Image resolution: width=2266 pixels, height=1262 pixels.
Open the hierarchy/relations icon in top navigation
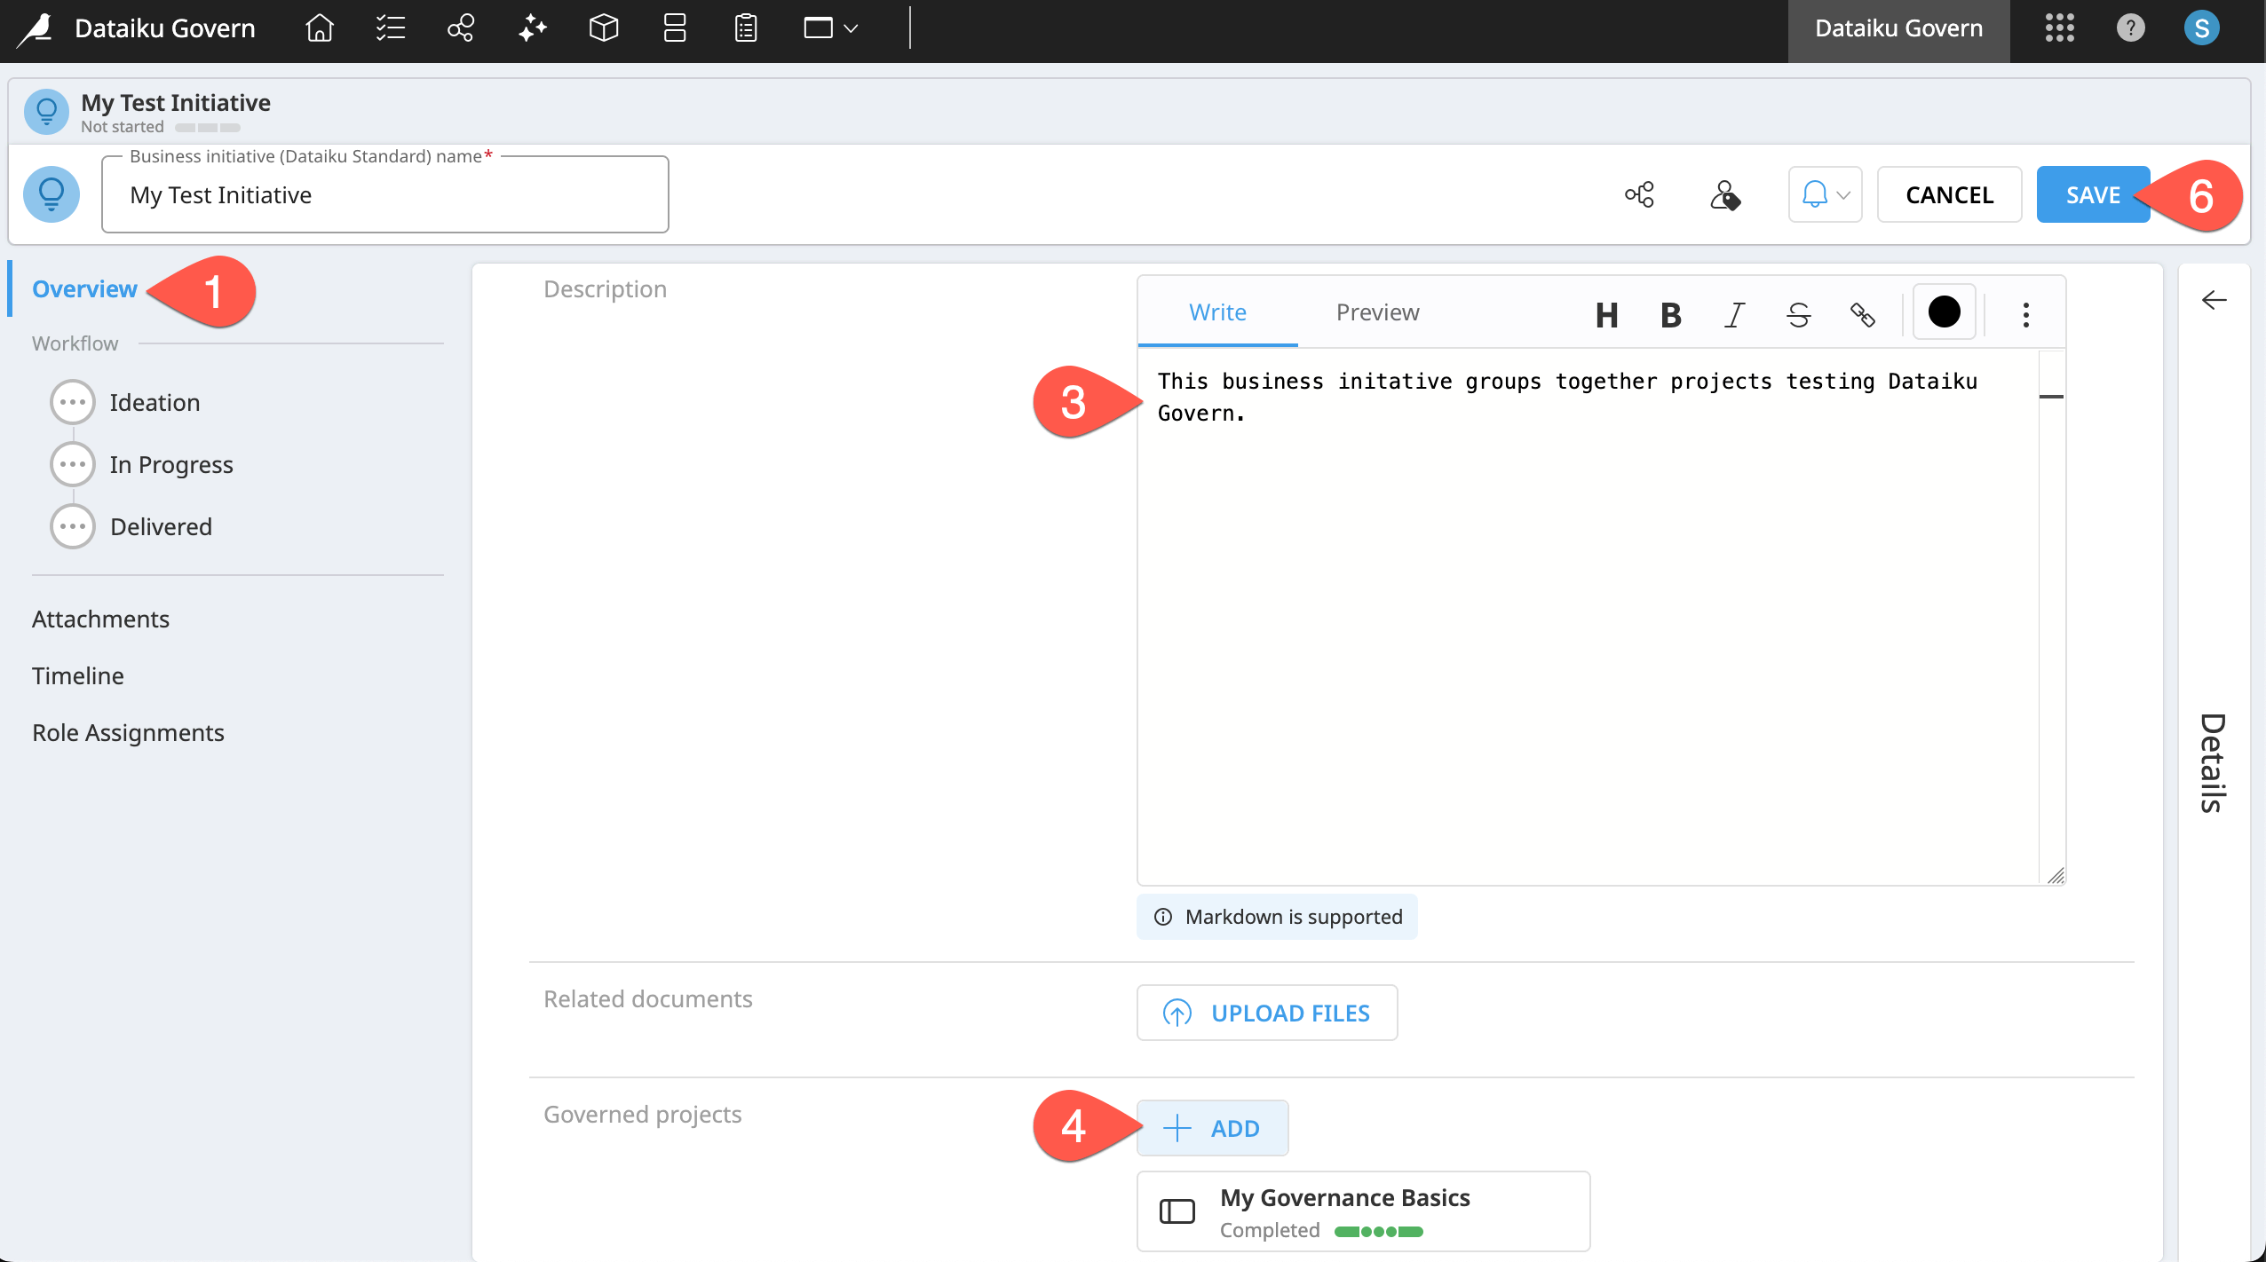coord(460,28)
